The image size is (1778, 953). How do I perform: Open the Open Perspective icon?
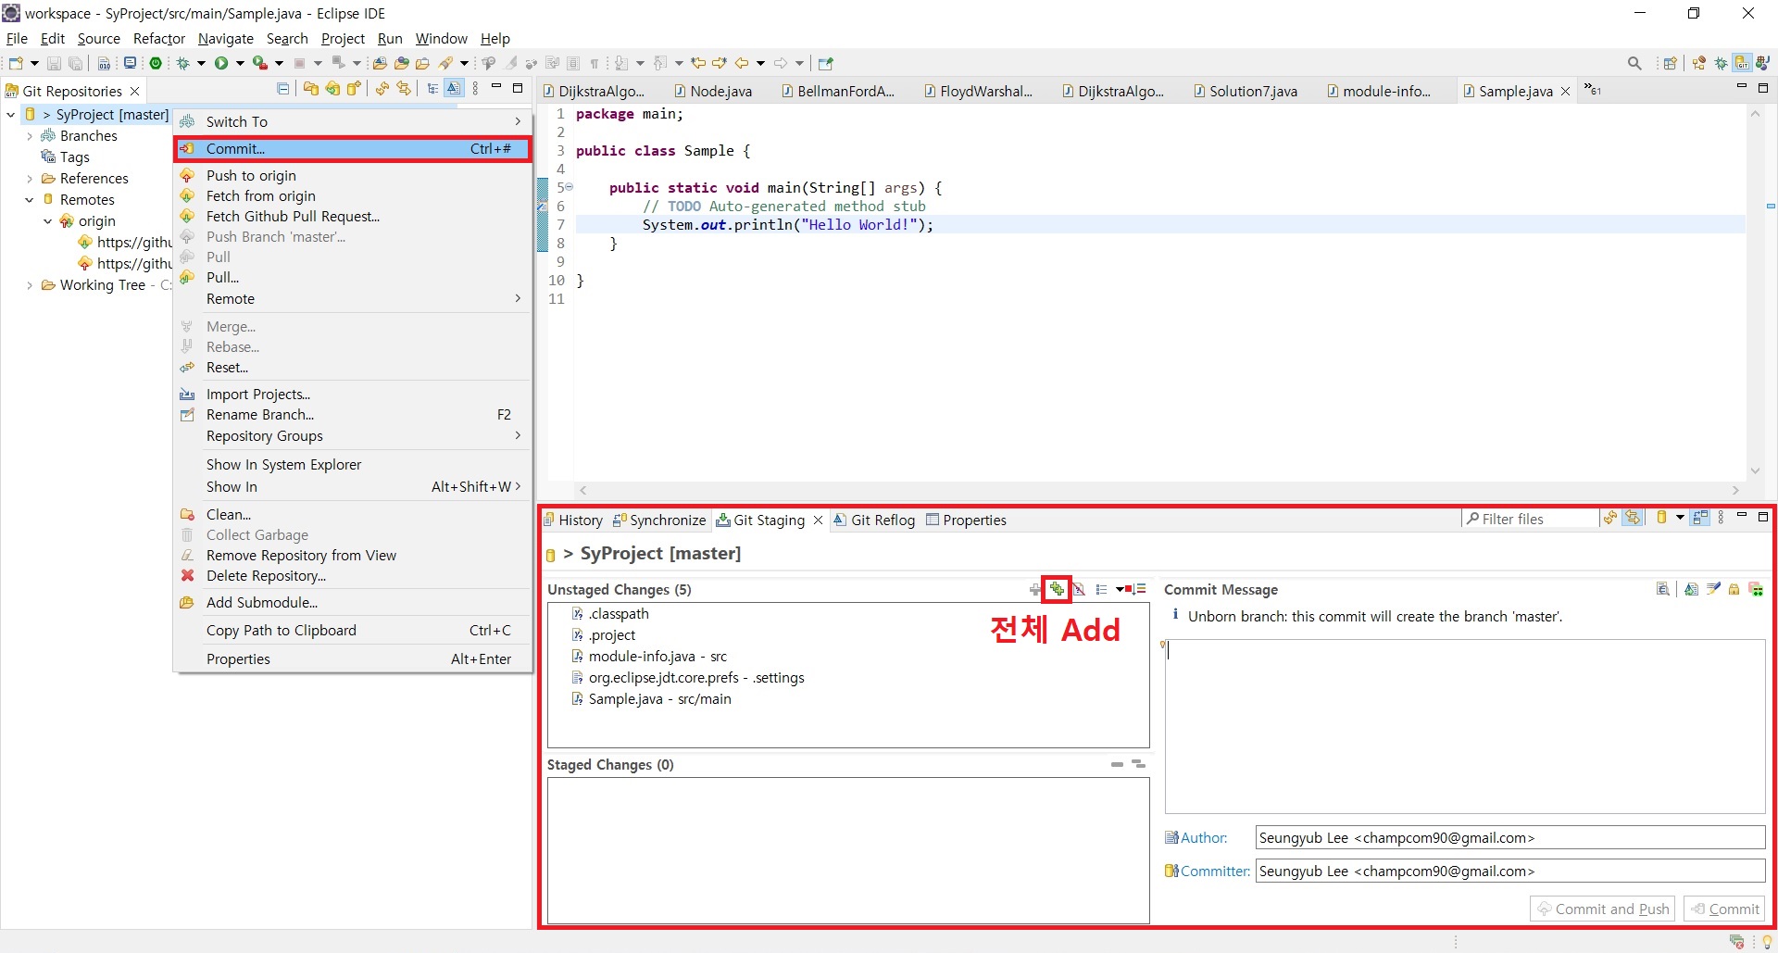click(1671, 63)
